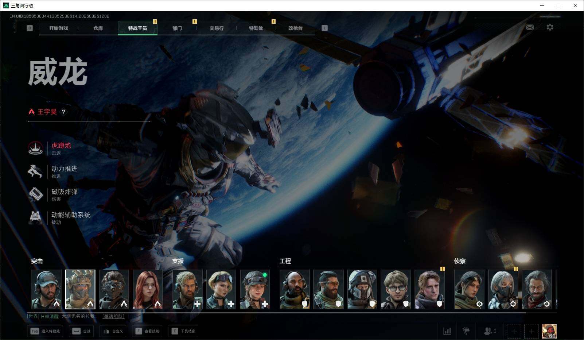
Task: Click the 查看技能 button
Action: 147,331
